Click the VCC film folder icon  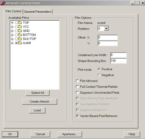click(20, 27)
